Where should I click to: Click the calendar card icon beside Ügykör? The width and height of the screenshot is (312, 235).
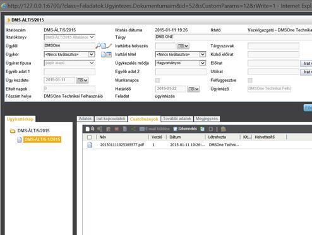tap(109, 55)
